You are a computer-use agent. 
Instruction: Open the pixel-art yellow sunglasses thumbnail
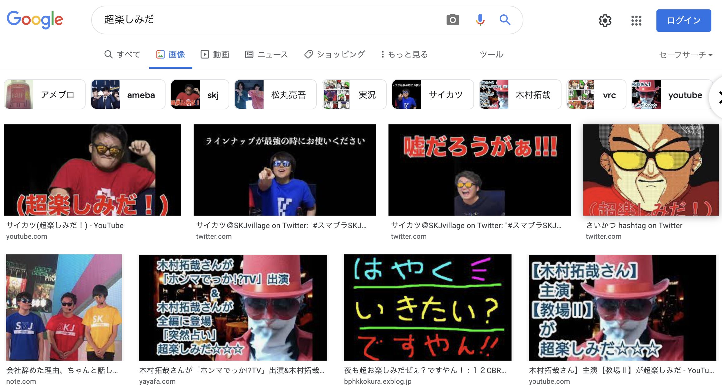(x=651, y=170)
